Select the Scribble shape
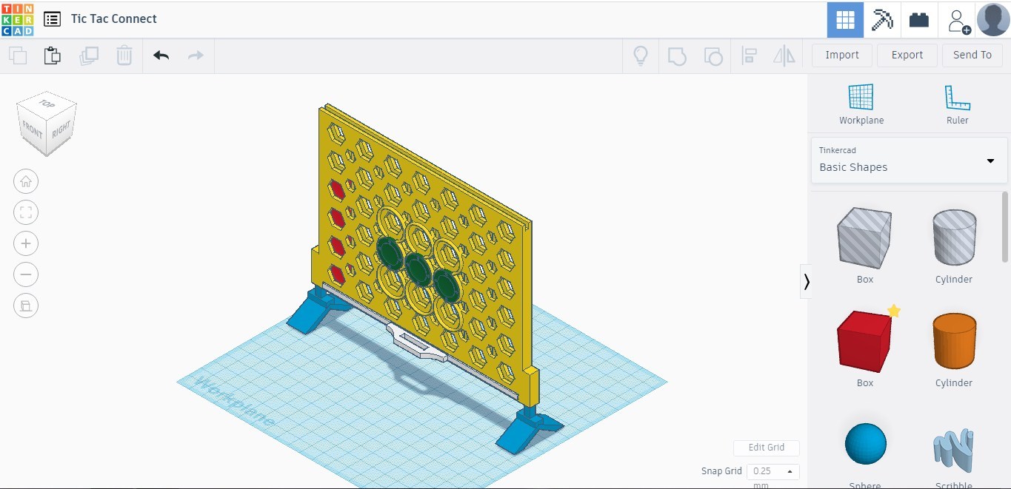The height and width of the screenshot is (489, 1011). (954, 449)
